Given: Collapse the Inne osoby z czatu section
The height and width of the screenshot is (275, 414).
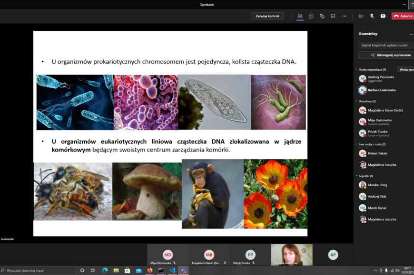Looking at the screenshot, I should pyautogui.click(x=357, y=144).
